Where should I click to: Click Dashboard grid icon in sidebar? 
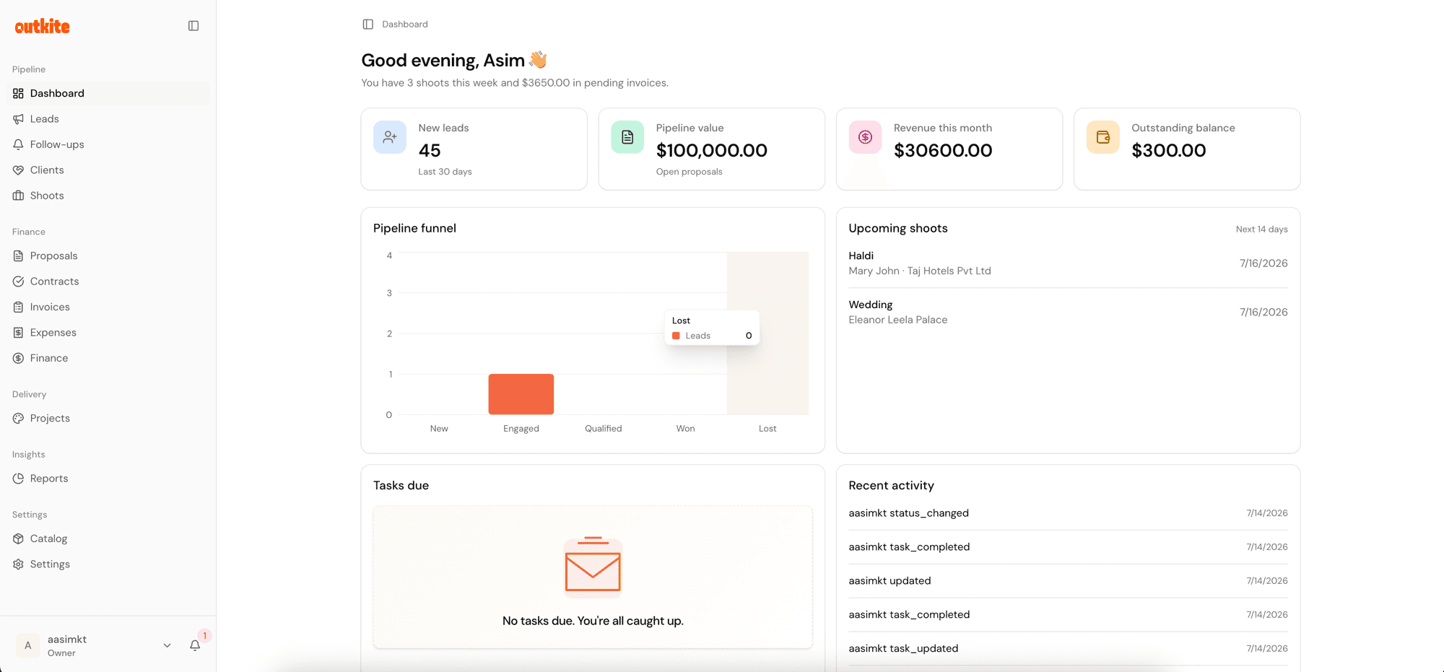click(18, 93)
